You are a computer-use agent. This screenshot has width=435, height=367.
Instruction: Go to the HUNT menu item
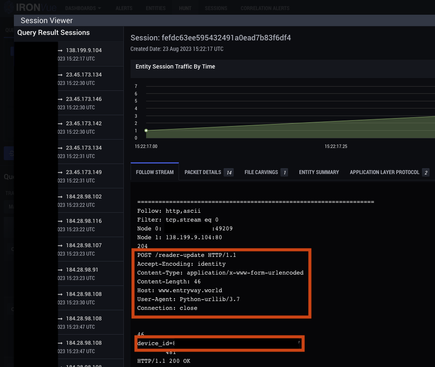(x=185, y=8)
